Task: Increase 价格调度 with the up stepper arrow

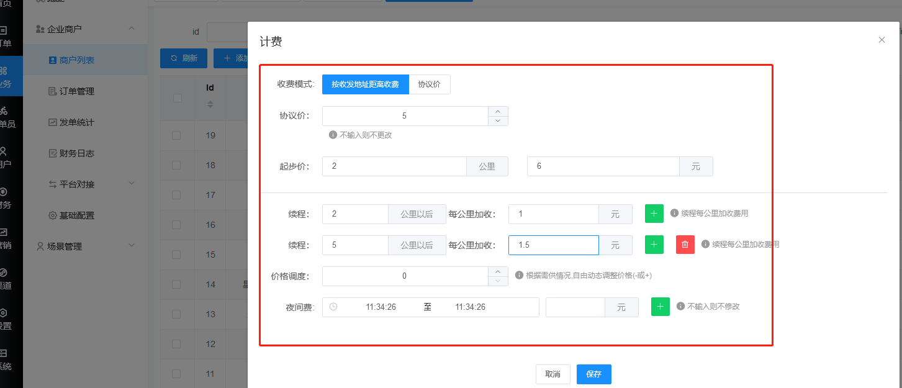Action: [x=498, y=272]
